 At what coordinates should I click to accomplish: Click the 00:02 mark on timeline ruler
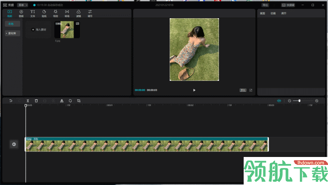point(190,105)
